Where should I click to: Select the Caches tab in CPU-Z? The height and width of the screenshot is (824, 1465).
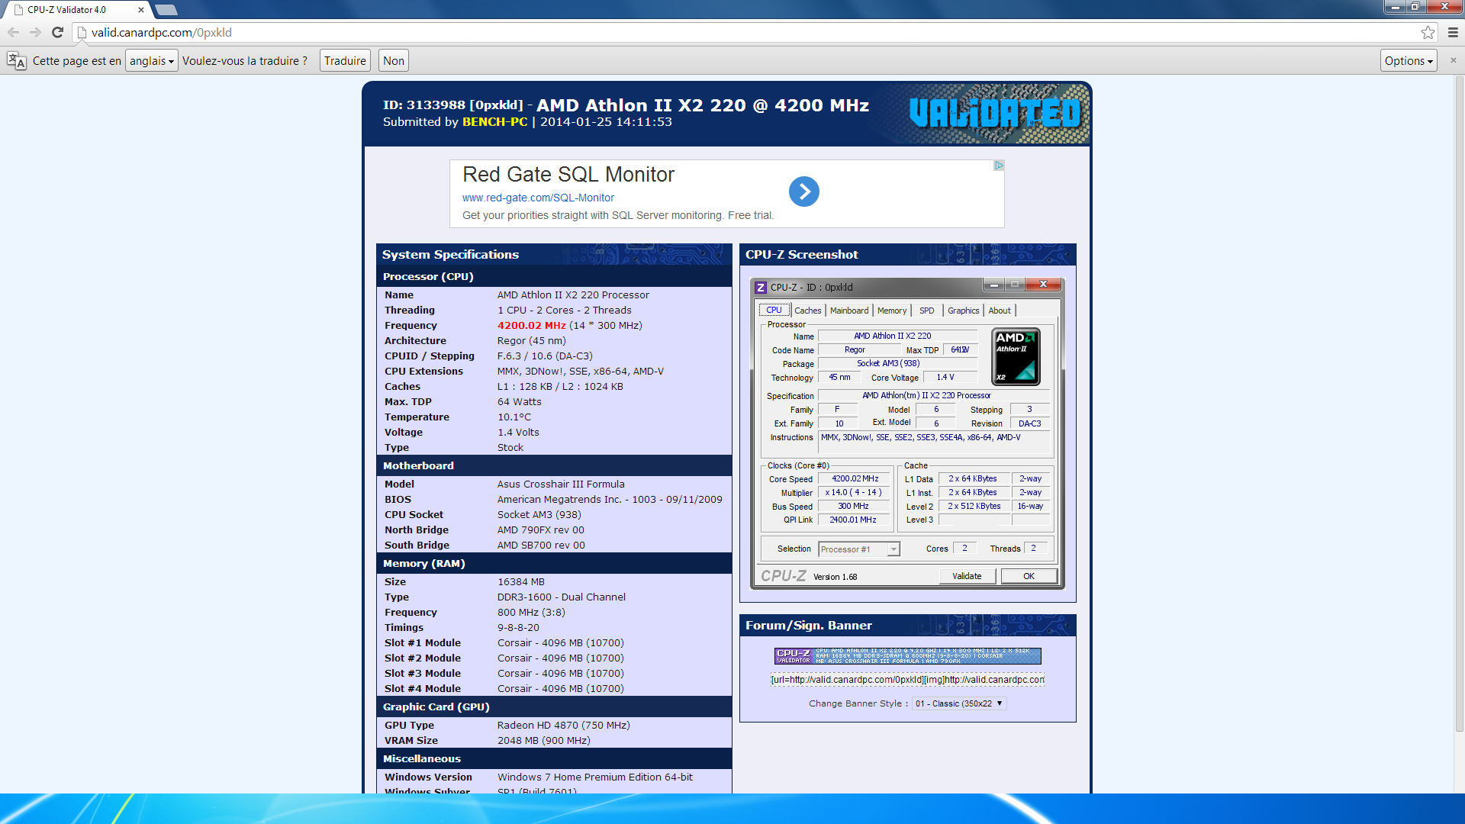click(807, 311)
